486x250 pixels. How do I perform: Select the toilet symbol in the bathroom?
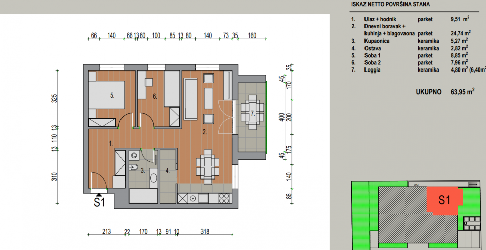pyautogui.click(x=134, y=168)
